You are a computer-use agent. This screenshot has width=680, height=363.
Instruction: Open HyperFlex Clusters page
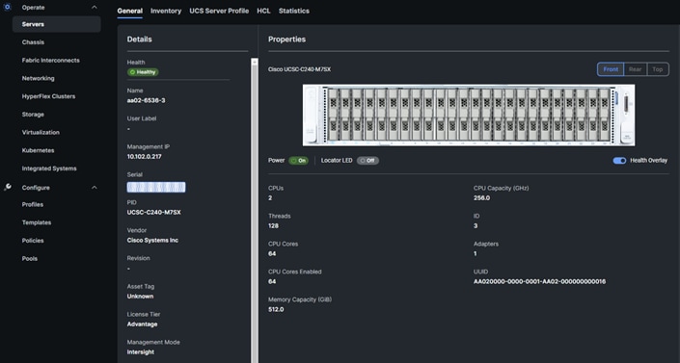[x=48, y=96]
